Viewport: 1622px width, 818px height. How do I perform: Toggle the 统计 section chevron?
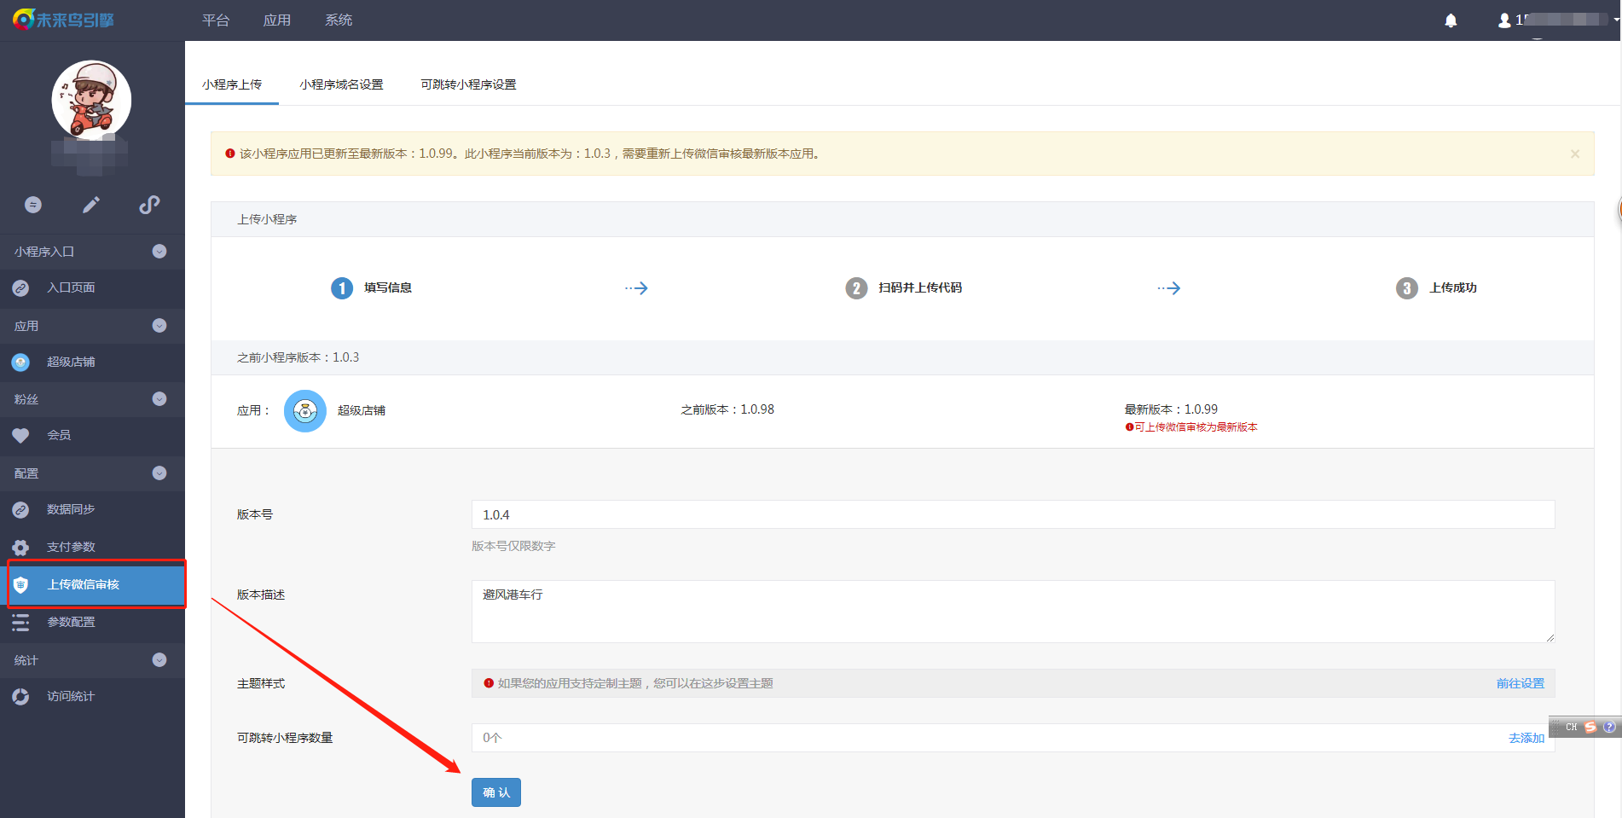[x=159, y=660]
